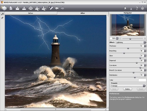Zoom out with the navigator minus button
The image size is (147, 111).
(120, 39)
